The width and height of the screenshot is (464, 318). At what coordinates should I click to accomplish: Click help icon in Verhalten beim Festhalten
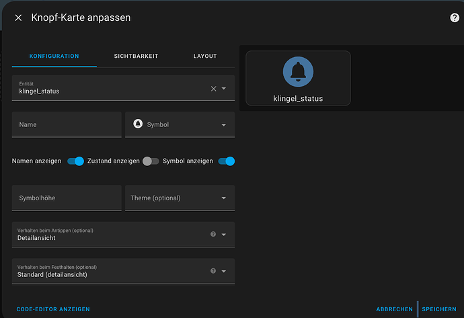tap(213, 271)
